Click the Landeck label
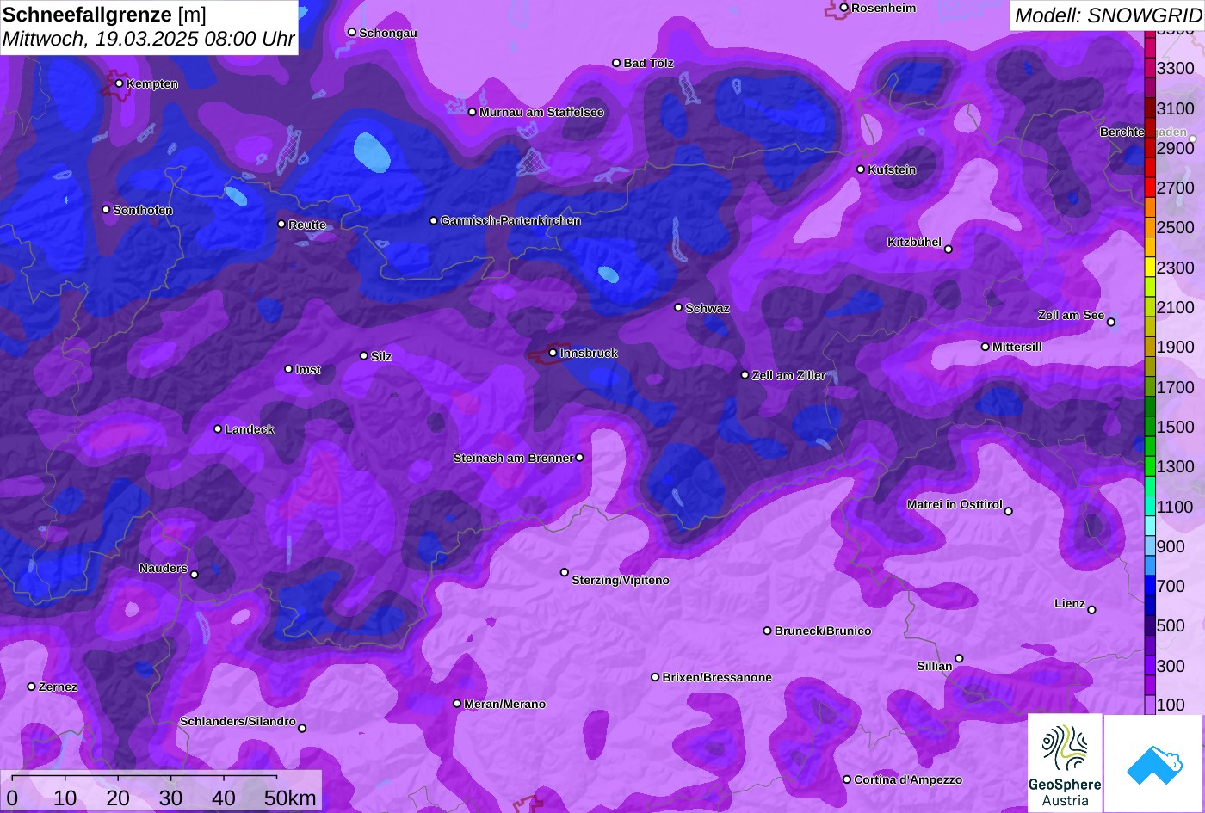The width and height of the screenshot is (1205, 813). [250, 429]
